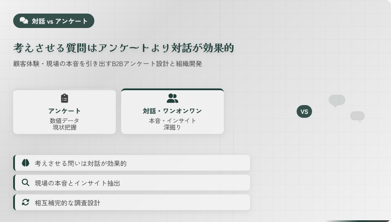Click the brain icon beside 考えさせる問い
The image size is (391, 222).
[25, 163]
